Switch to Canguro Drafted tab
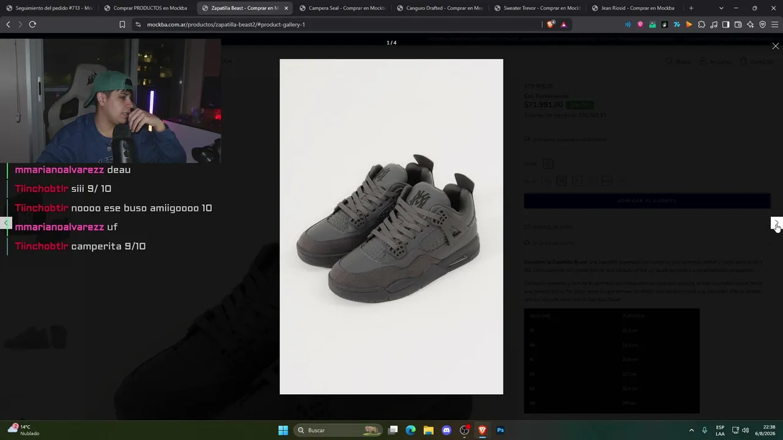783x440 pixels. [x=440, y=8]
